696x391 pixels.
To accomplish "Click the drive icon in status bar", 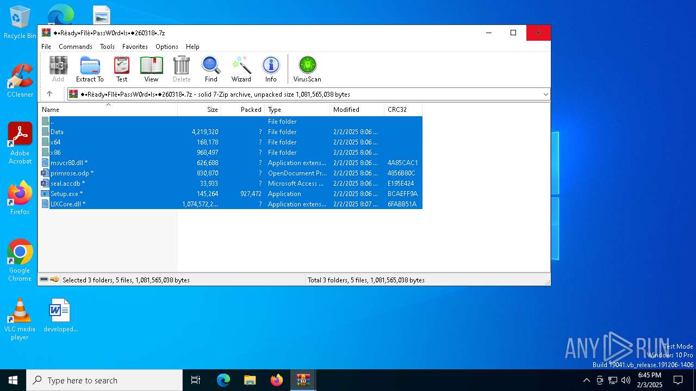I will click(44, 280).
